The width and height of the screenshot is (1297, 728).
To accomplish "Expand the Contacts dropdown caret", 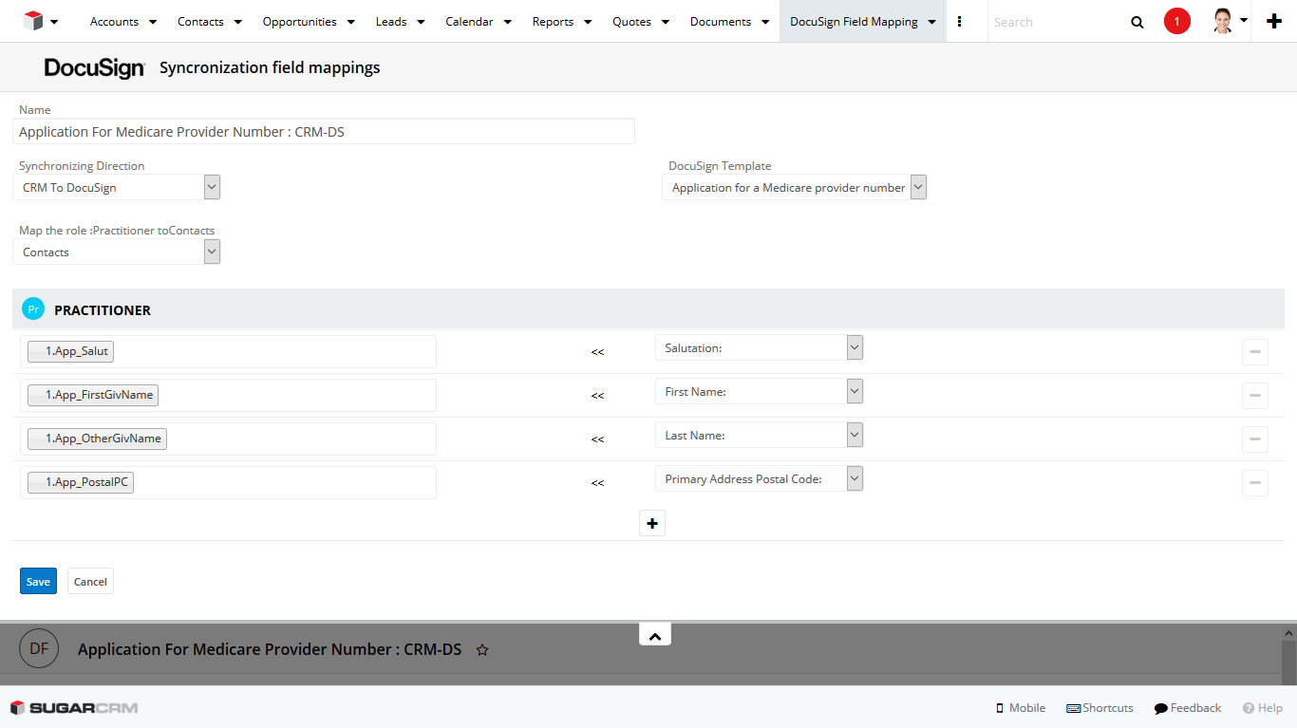I will (237, 22).
